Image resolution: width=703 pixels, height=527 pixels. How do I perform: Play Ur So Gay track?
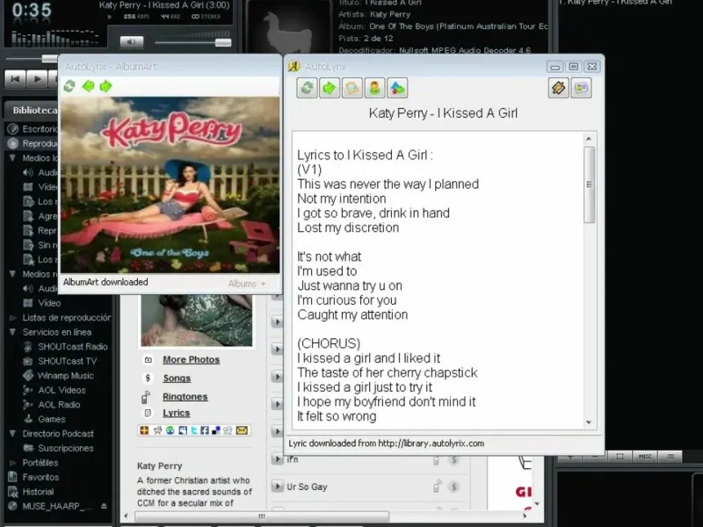click(277, 487)
